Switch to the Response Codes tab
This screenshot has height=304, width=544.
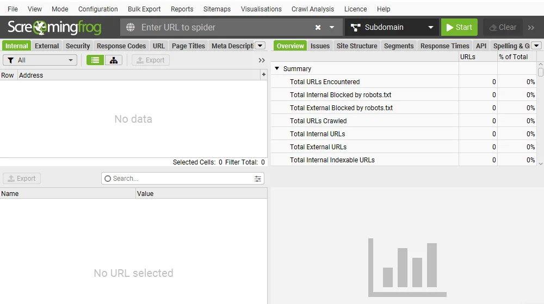click(x=121, y=46)
